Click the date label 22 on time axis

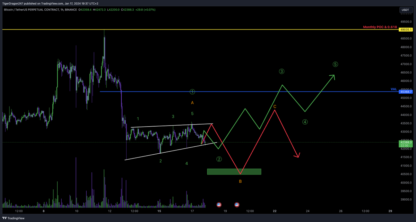coord(275,211)
